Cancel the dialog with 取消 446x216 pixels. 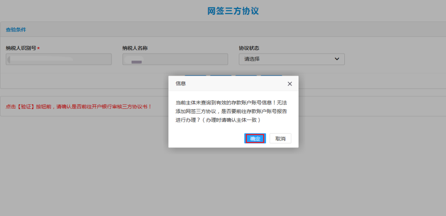tap(280, 139)
